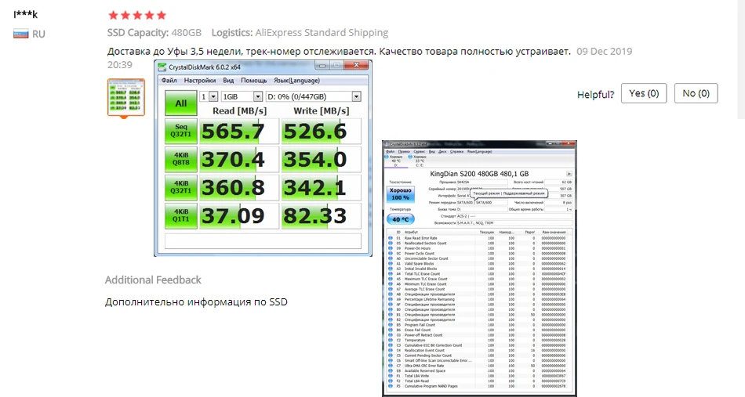Open Файл menu in CrystalDiskMark
This screenshot has height=397, width=745.
click(x=169, y=80)
